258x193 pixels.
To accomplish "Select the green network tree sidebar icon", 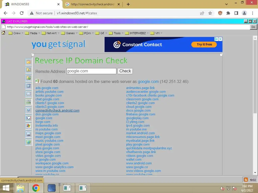I will point(28,102).
